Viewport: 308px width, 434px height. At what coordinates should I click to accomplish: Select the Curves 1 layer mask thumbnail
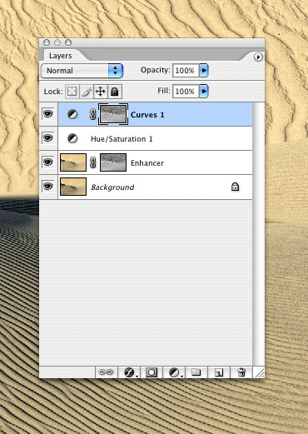click(x=113, y=114)
